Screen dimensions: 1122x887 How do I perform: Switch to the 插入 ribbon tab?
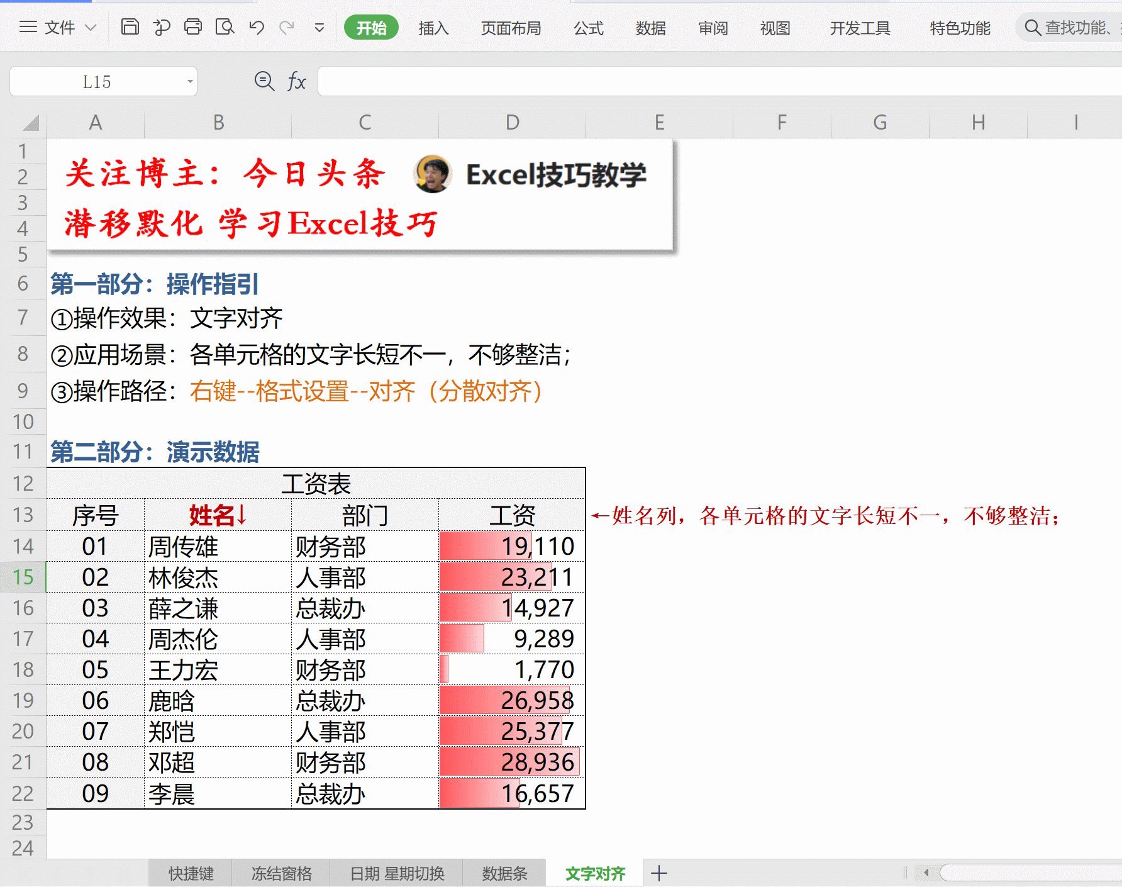[x=433, y=28]
